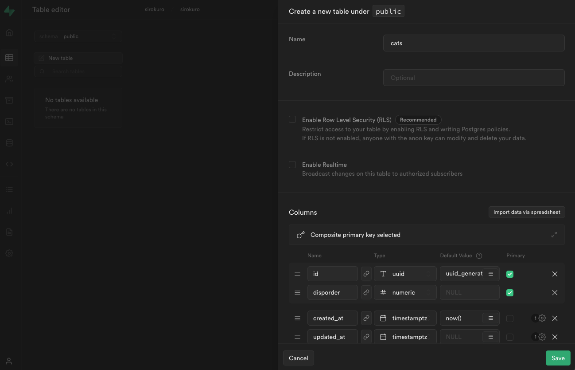Check primary key for updated_at column
The height and width of the screenshot is (370, 575).
(510, 337)
